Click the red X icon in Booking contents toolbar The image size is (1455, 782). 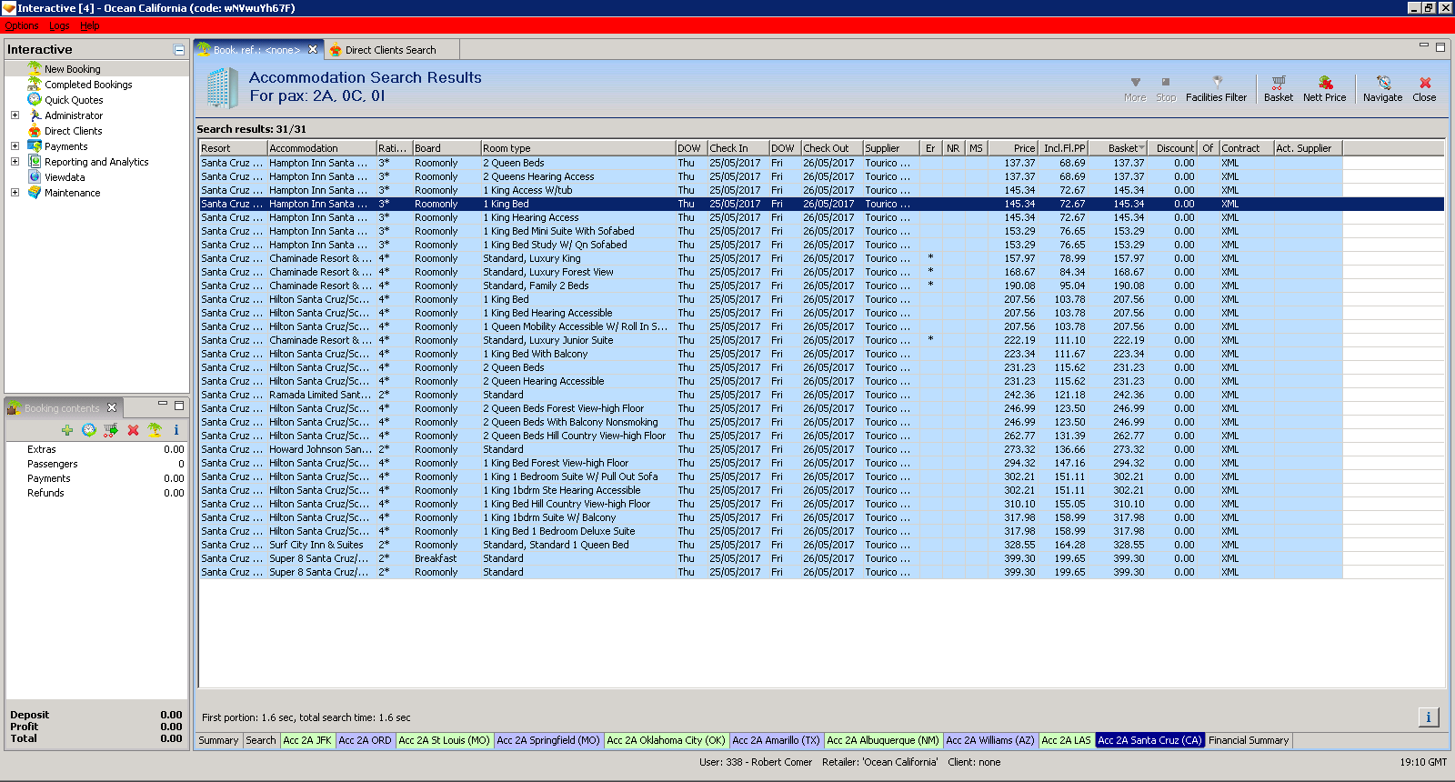(133, 430)
